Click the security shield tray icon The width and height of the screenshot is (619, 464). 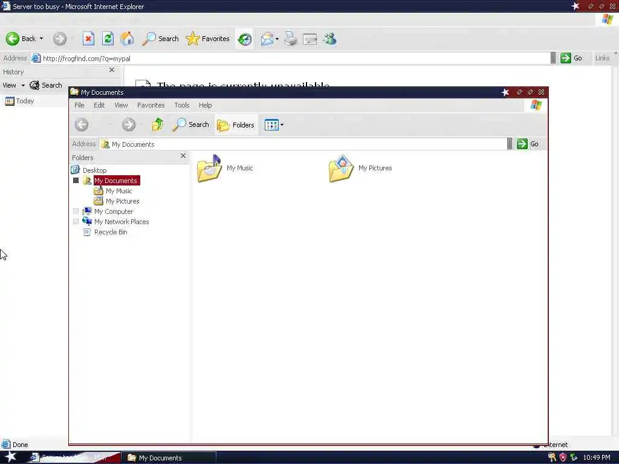pos(563,458)
